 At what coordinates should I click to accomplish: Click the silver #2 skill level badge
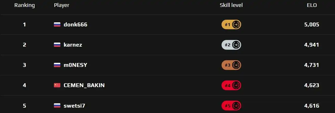[x=231, y=45]
